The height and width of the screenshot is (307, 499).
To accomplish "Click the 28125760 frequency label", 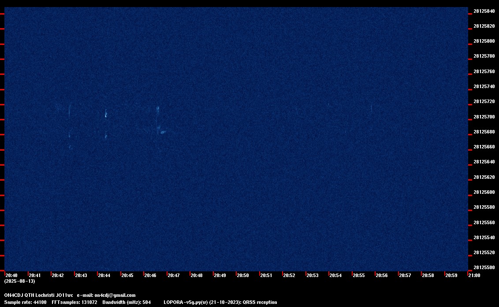I will pos(484,71).
